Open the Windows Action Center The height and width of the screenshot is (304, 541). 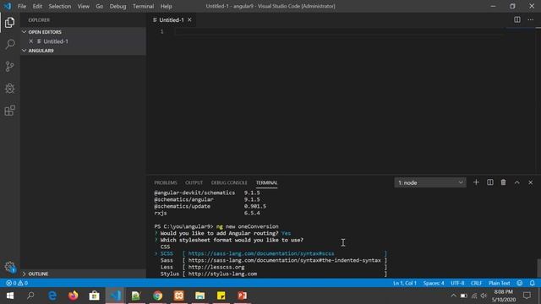527,296
